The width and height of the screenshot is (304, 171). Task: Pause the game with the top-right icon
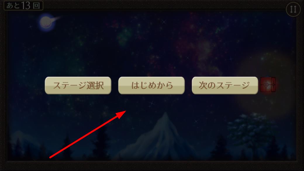[x=293, y=9]
